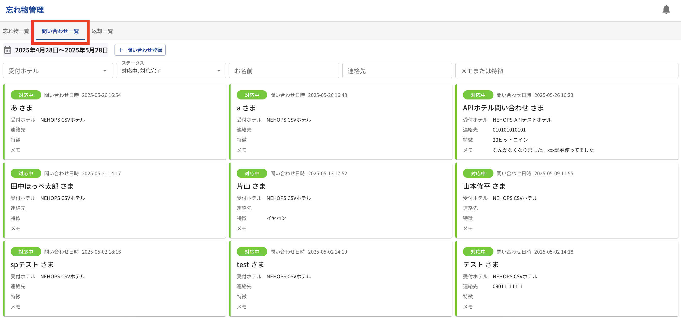Focus the メモまたは特徴 search field

(x=566, y=70)
